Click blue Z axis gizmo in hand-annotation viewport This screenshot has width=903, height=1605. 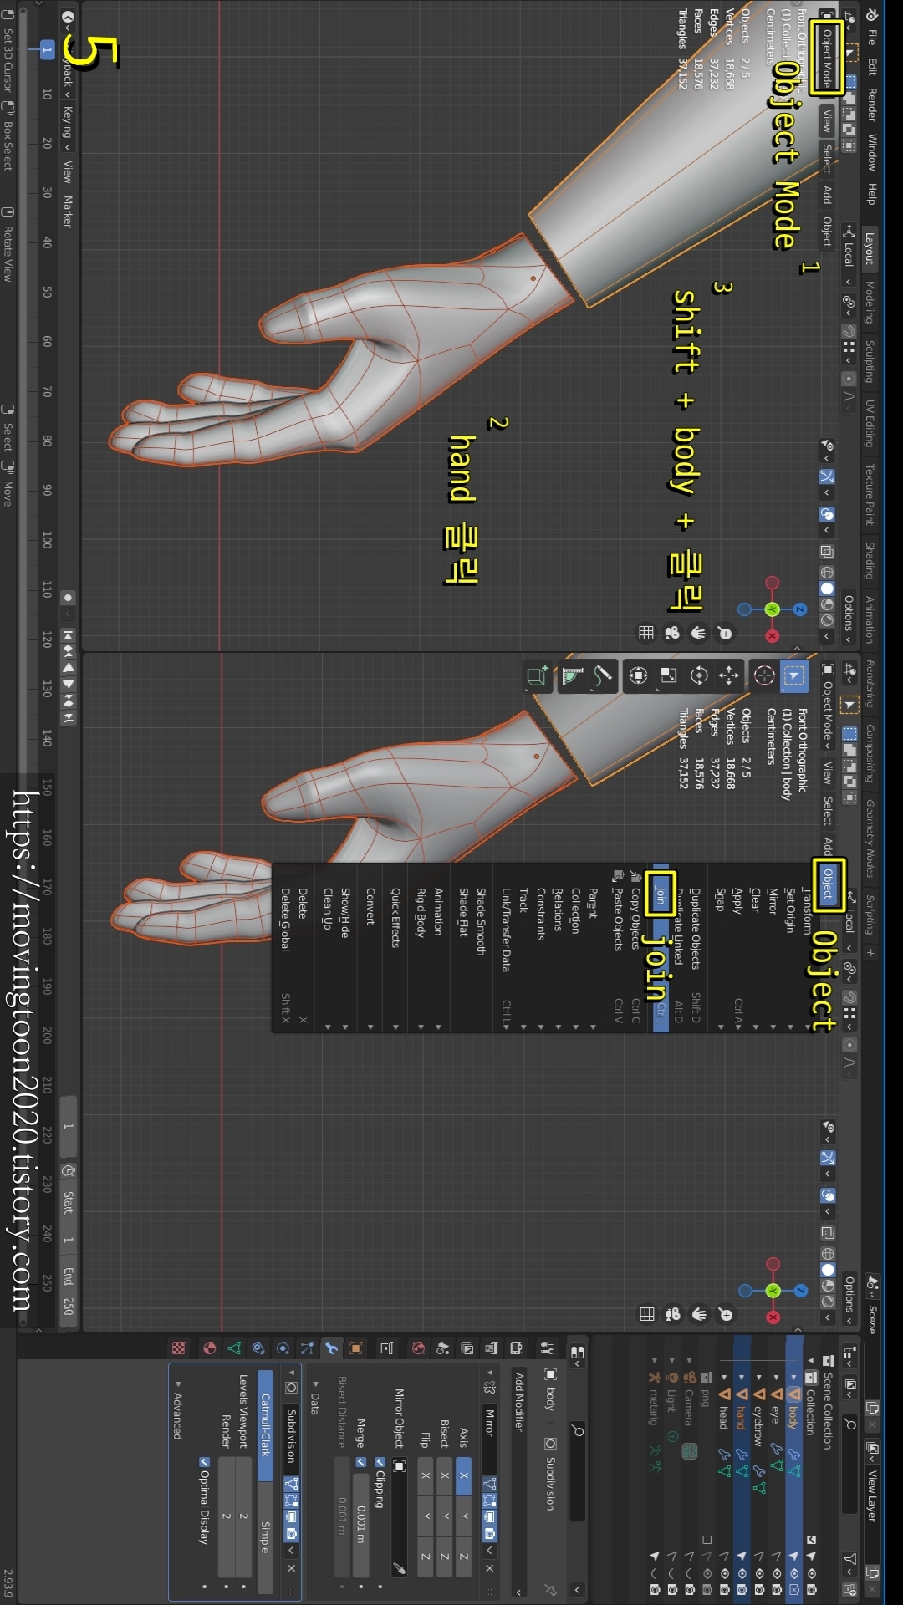click(x=800, y=609)
